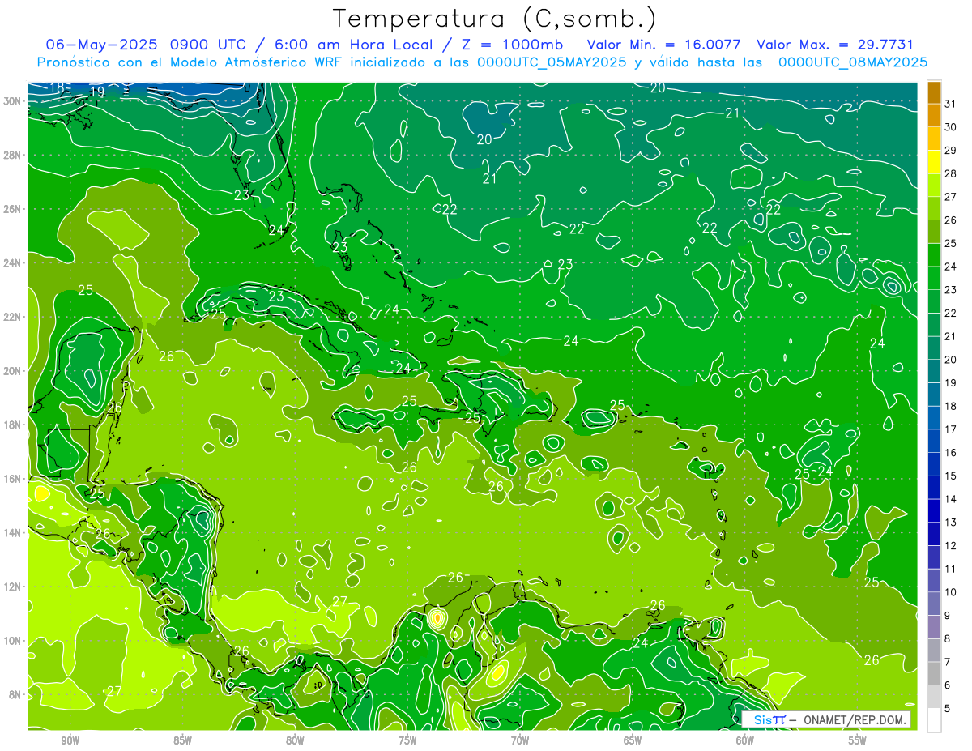Click the legend value 16
The height and width of the screenshot is (751, 972).
pos(951,452)
